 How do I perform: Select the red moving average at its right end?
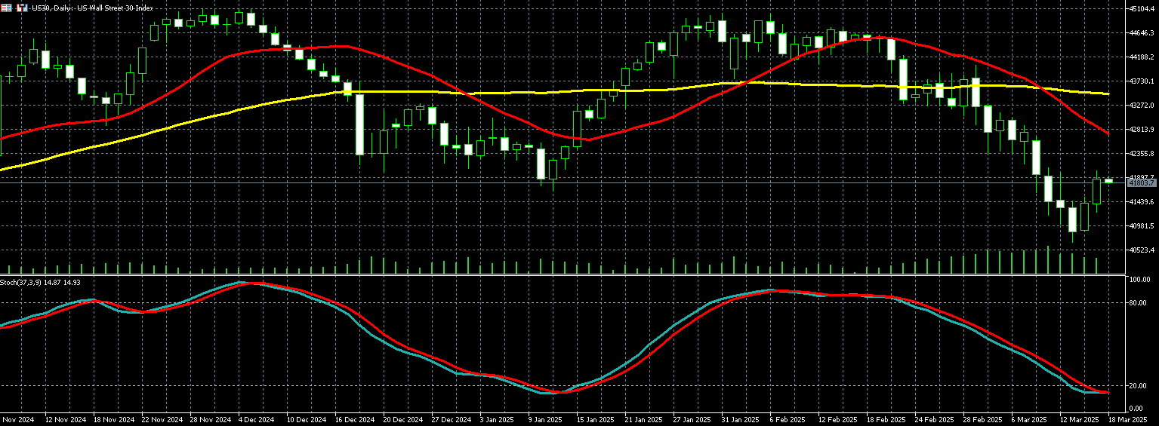click(1105, 133)
